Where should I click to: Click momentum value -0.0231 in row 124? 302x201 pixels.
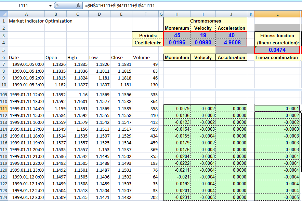pyautogui.click(x=177, y=198)
